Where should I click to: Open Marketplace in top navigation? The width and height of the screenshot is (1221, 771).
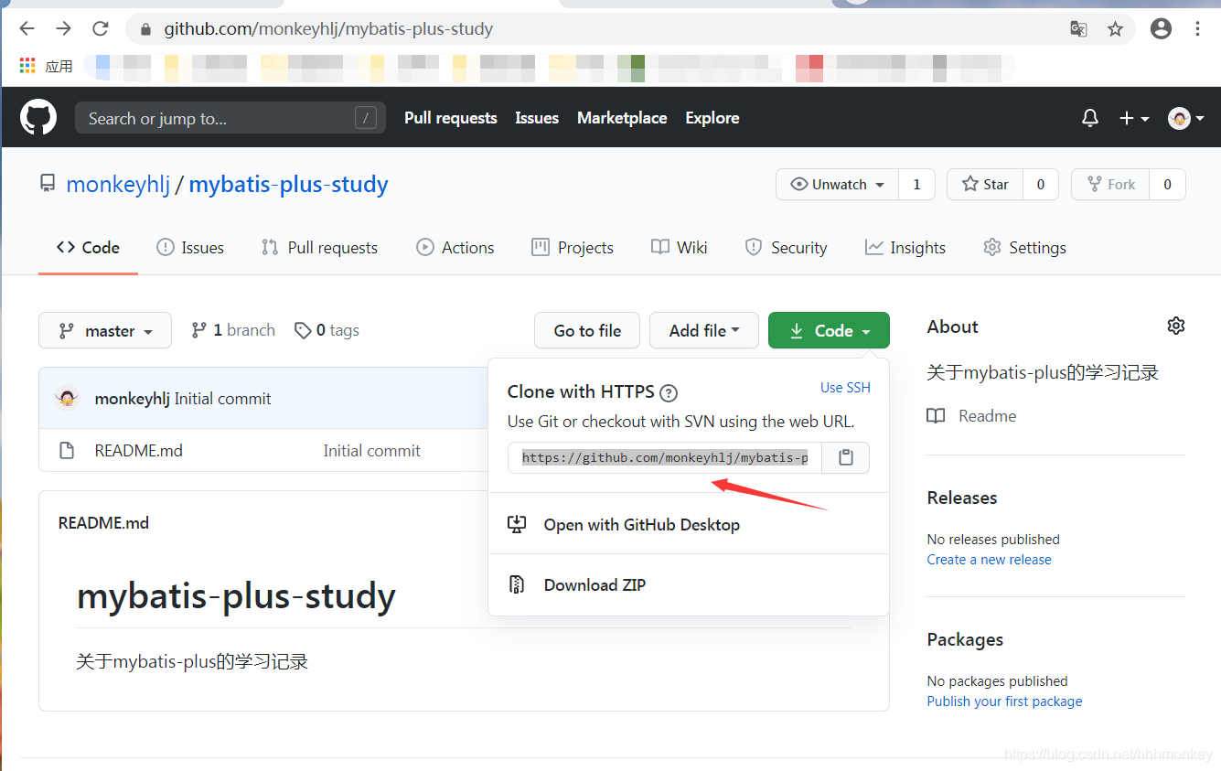click(622, 118)
